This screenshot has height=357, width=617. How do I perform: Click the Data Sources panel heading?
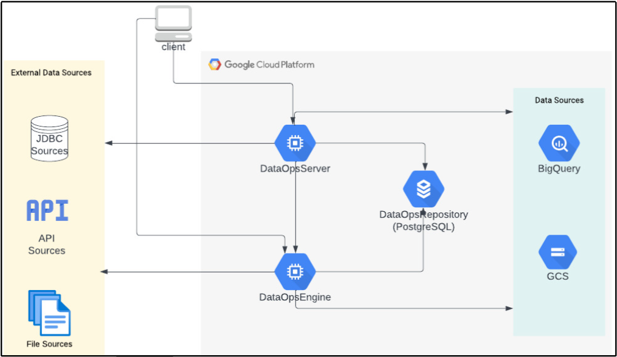559,100
